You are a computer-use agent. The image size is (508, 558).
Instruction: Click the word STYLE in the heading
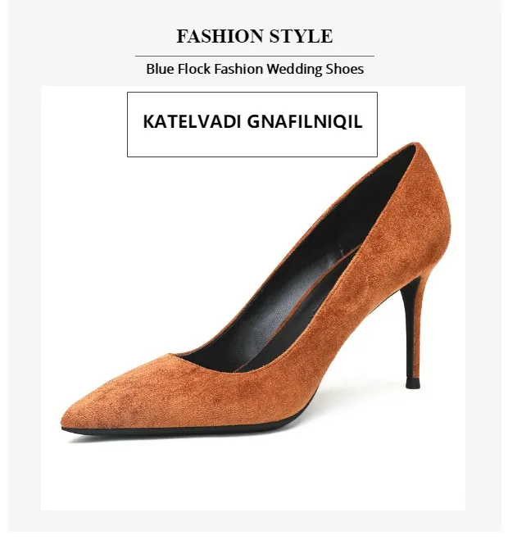tap(301, 36)
